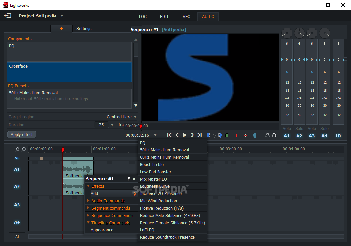Jump to the previous cut

point(170,135)
